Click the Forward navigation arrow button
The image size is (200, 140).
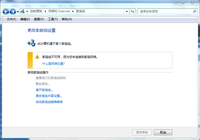13,11
